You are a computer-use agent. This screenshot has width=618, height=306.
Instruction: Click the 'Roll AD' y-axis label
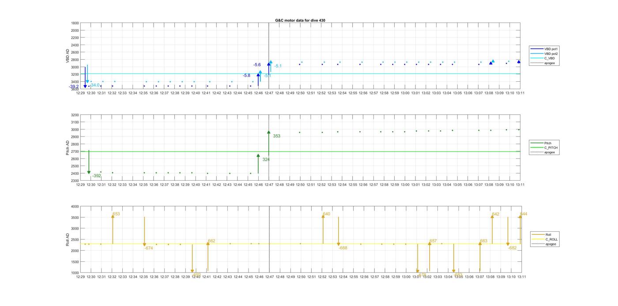click(x=68, y=239)
